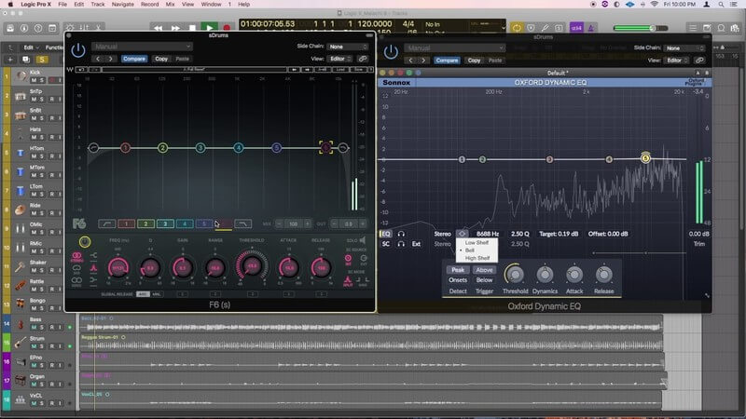This screenshot has width=746, height=419.
Task: Click the Play button in the transport
Action: point(209,28)
